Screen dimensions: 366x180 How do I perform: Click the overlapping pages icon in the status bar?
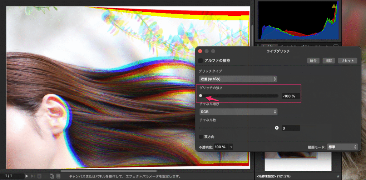point(52,176)
